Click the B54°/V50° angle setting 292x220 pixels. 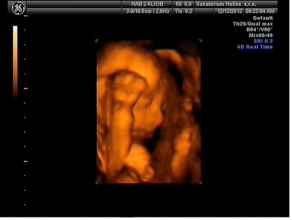pos(259,30)
